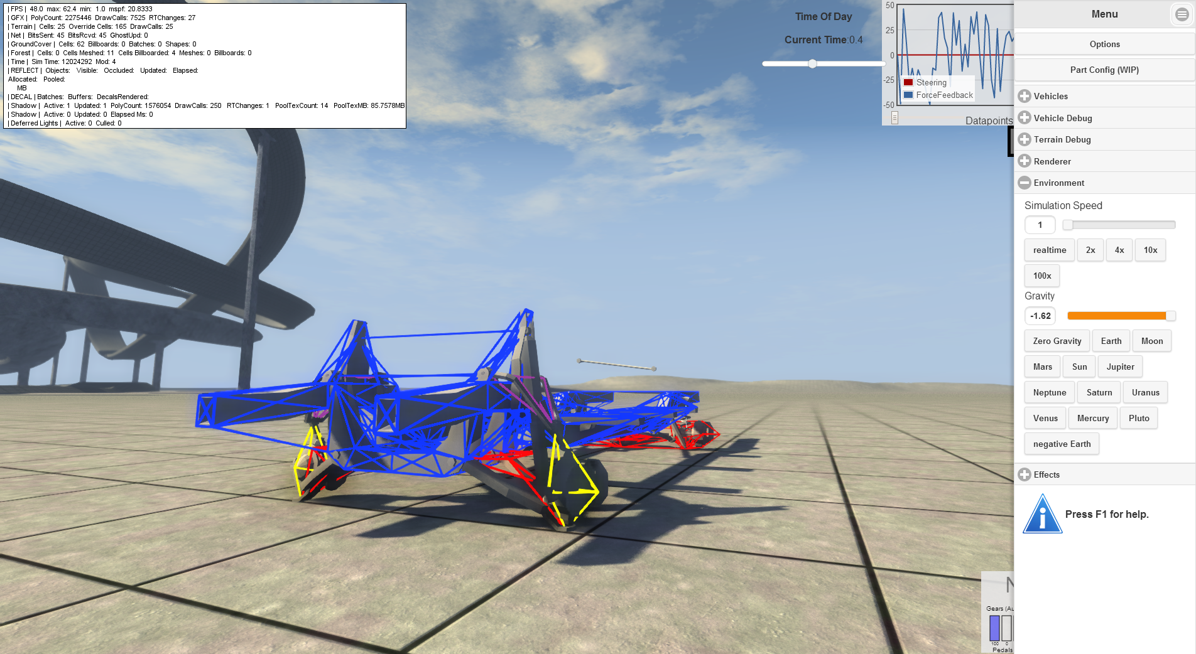The width and height of the screenshot is (1196, 654).
Task: Select Uranus gravity preset
Action: [x=1146, y=392]
